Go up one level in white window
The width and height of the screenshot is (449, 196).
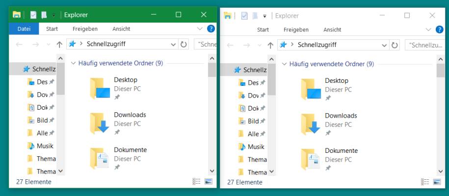[x=270, y=45]
